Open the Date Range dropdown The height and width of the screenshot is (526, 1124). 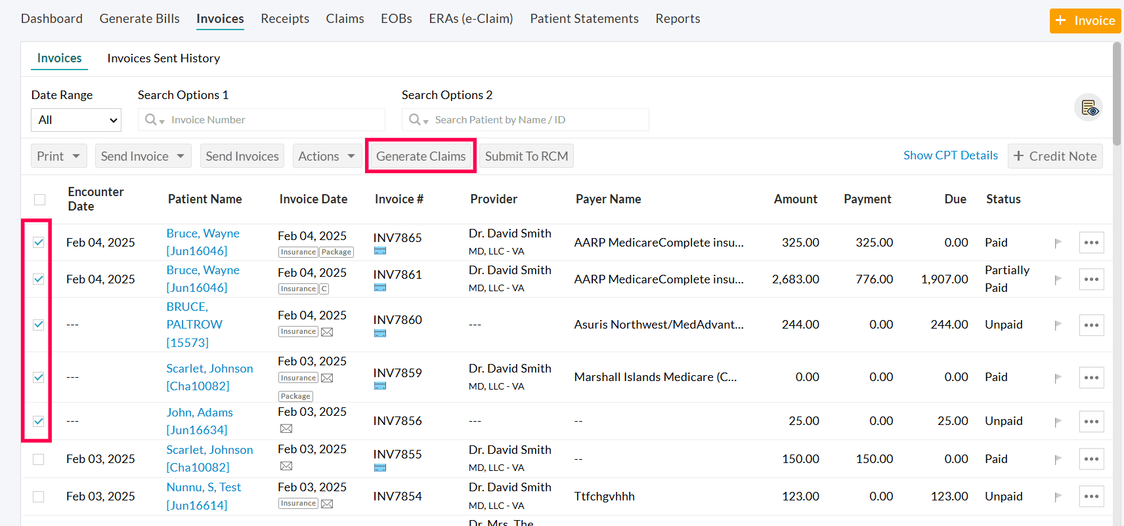click(x=76, y=120)
